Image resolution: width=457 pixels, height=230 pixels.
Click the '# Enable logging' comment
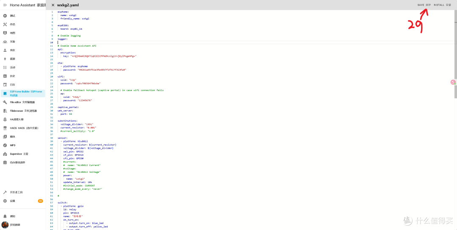pyautogui.click(x=69, y=36)
